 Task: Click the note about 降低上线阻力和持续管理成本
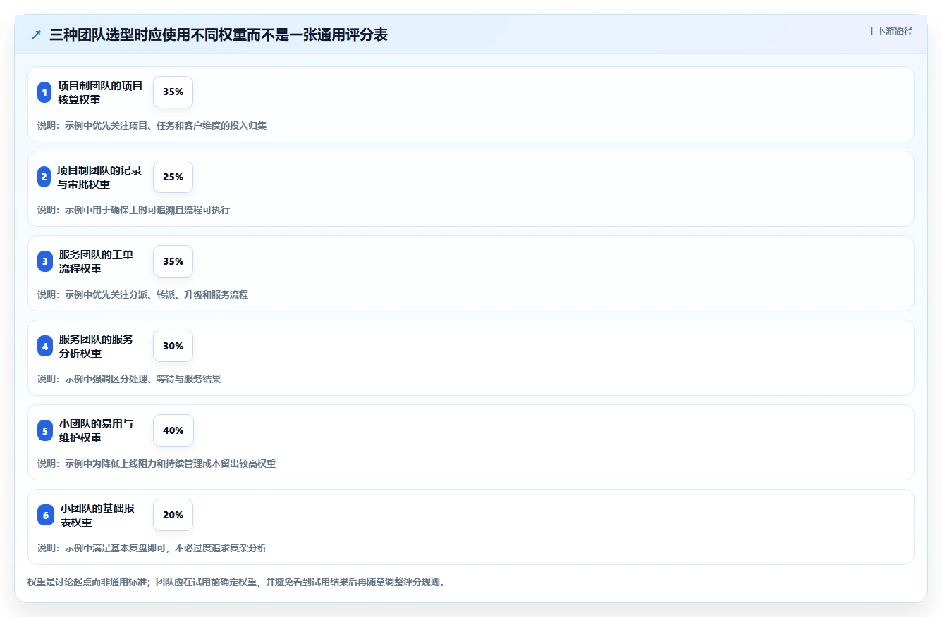[157, 463]
